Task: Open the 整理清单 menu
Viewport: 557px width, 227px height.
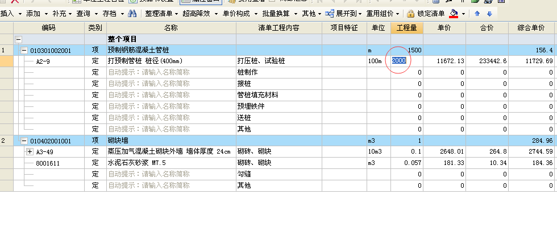Action: [162, 14]
